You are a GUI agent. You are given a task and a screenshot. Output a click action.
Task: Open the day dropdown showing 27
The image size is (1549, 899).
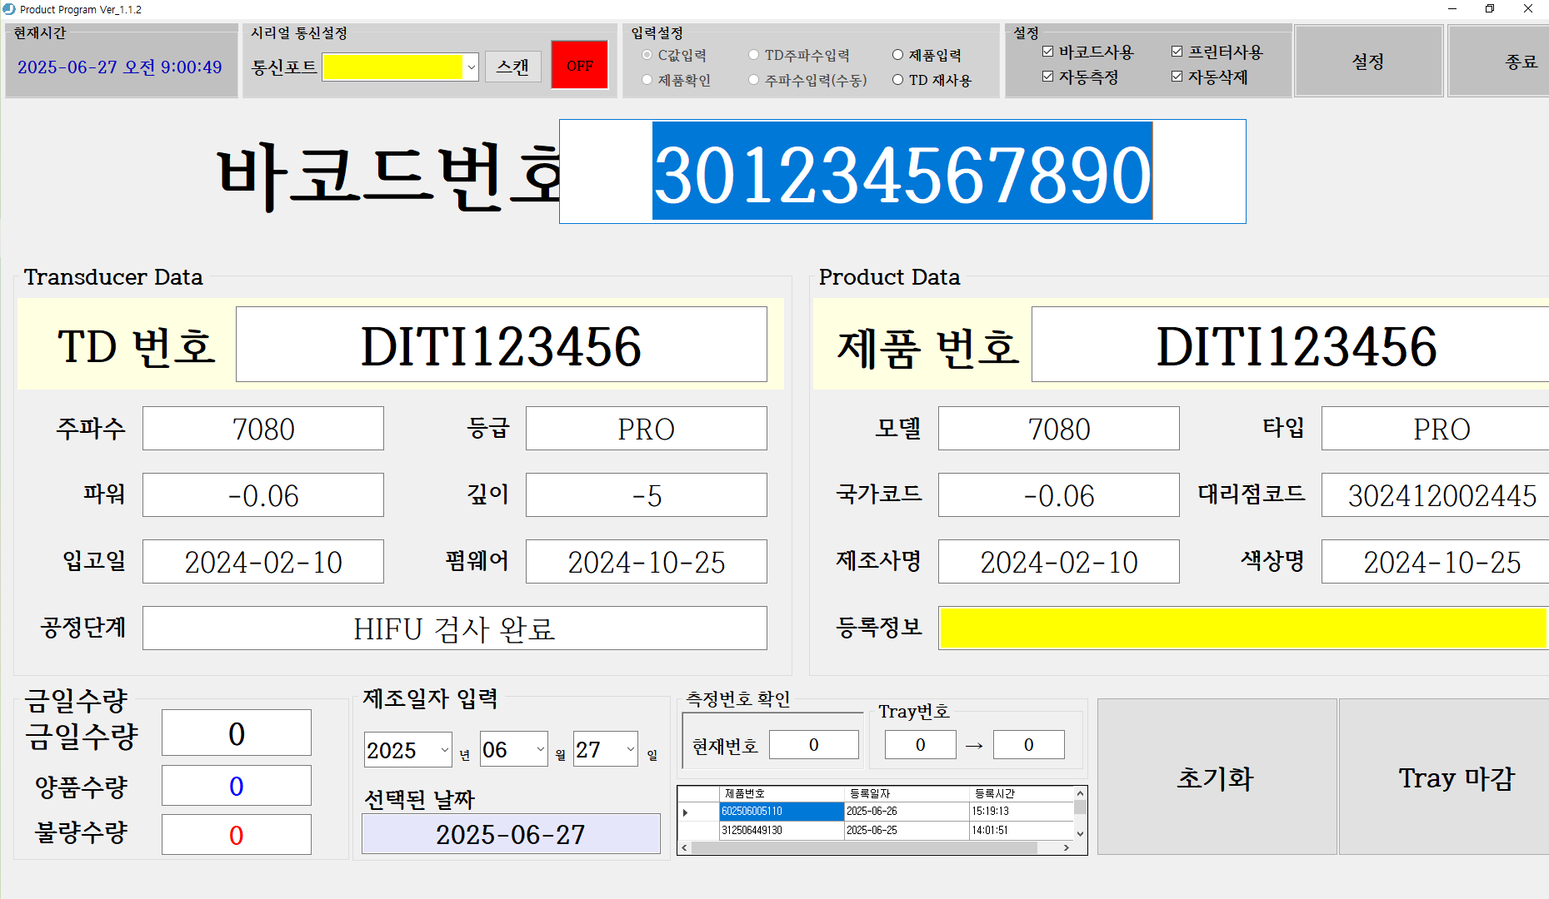pyautogui.click(x=630, y=749)
